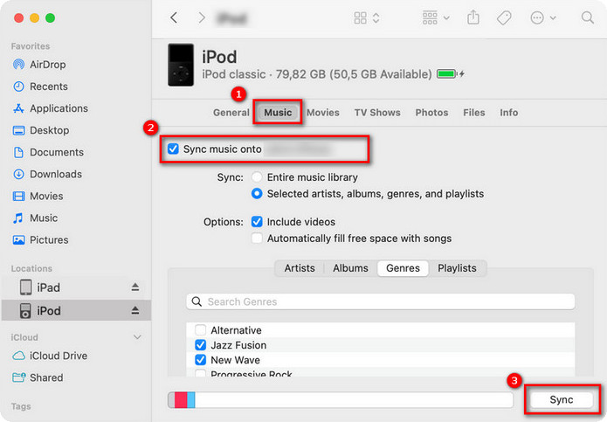Viewport: 607px width, 422px height.
Task: Switch to icon grid view
Action: coord(361,17)
